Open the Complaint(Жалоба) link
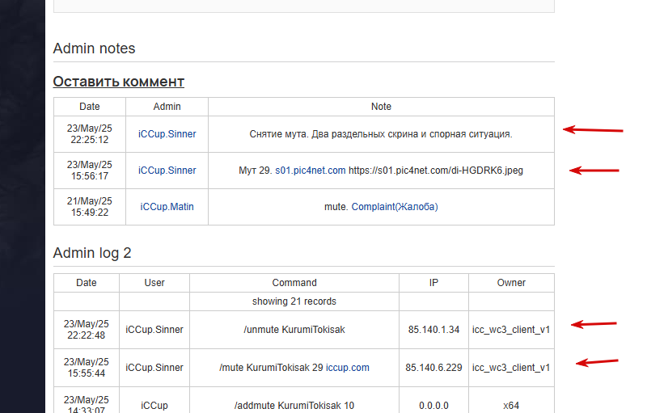Viewport: 647px width, 413px height. coord(395,207)
